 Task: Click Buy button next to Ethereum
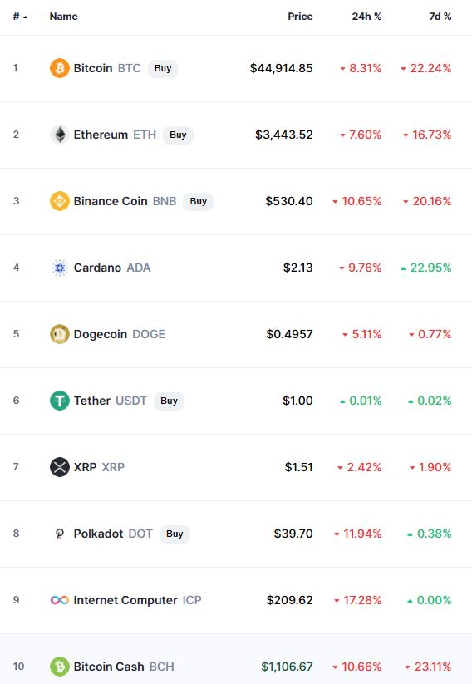pyautogui.click(x=178, y=135)
